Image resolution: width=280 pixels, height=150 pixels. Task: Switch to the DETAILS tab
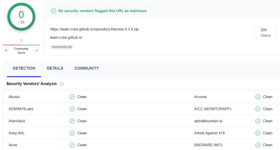(x=55, y=68)
